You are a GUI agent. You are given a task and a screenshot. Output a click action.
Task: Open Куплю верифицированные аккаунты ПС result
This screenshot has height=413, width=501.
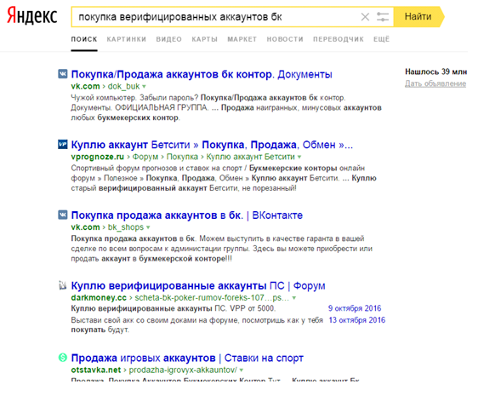click(198, 285)
